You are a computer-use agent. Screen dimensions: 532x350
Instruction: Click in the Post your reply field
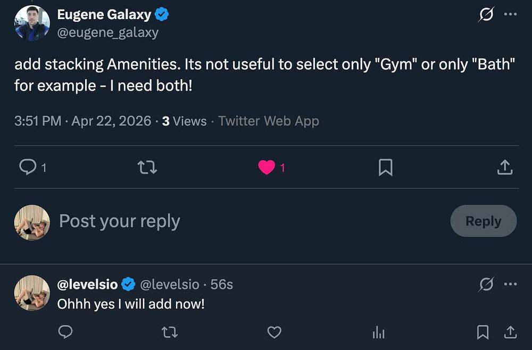[x=213, y=221]
